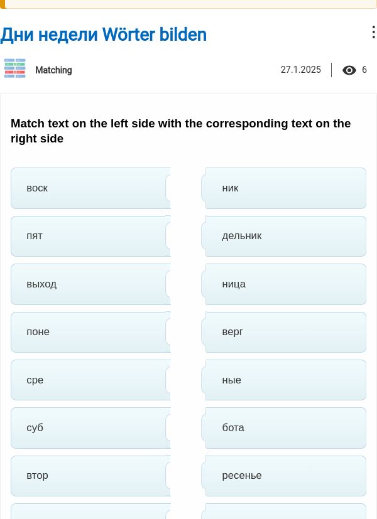Click the Matching label text
The width and height of the screenshot is (377, 519).
53,70
